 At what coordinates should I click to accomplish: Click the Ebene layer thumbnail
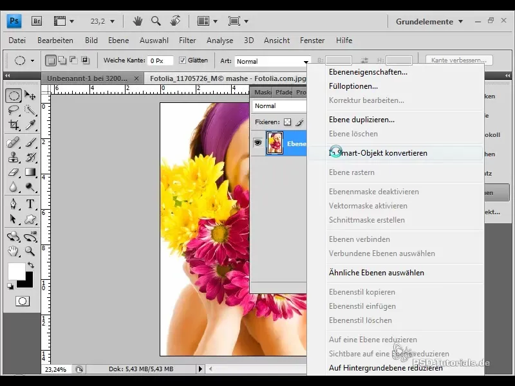point(275,143)
